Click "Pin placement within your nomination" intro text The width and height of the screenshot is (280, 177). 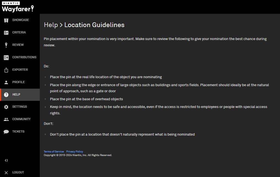[155, 42]
